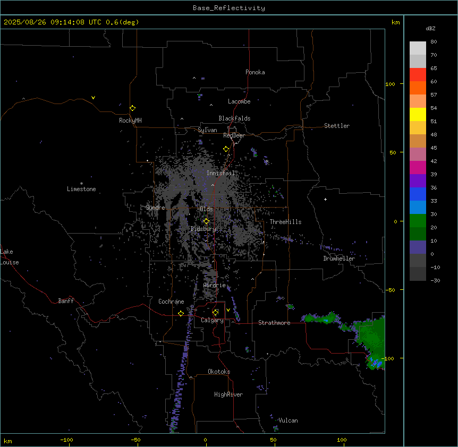Select the Banff label

[66, 301]
